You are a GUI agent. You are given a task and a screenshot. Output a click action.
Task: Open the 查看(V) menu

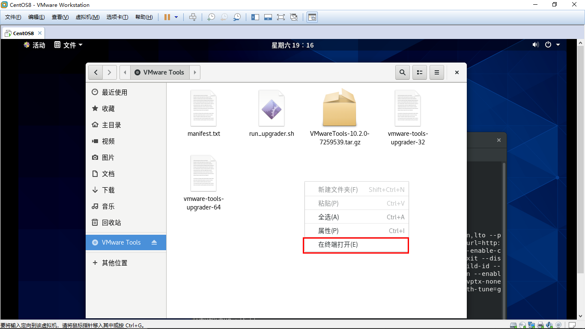tap(60, 17)
